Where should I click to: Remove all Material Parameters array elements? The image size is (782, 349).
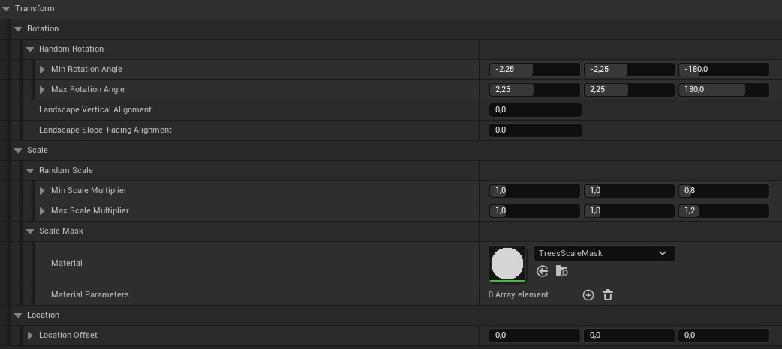(x=608, y=295)
